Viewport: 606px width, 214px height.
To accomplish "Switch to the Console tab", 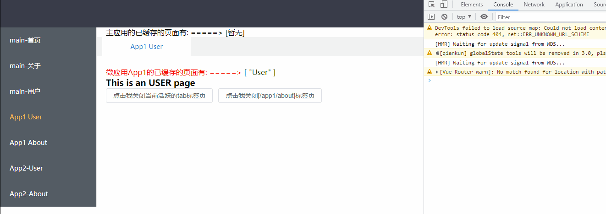I will point(503,5).
